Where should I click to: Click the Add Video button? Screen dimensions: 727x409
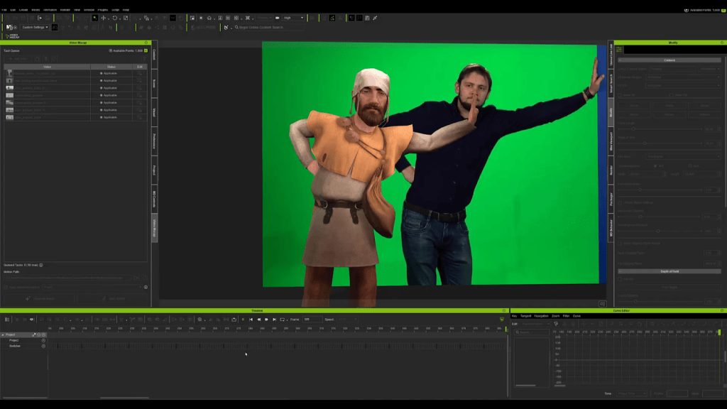tap(19, 59)
